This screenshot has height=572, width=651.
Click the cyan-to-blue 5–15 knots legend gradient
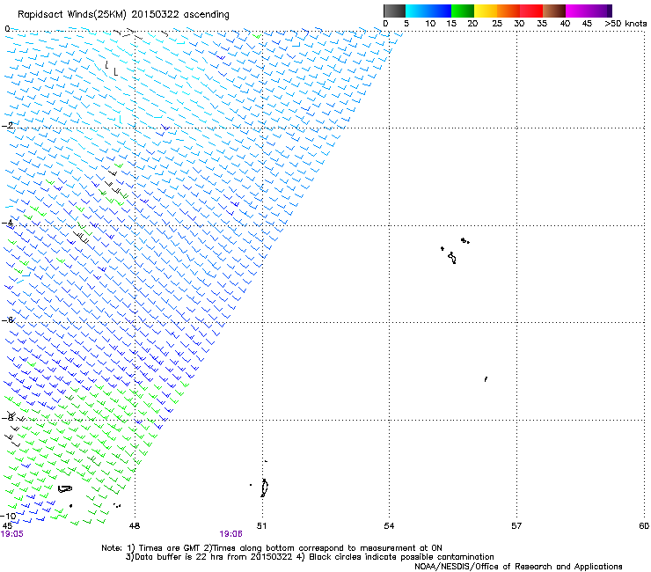click(428, 11)
